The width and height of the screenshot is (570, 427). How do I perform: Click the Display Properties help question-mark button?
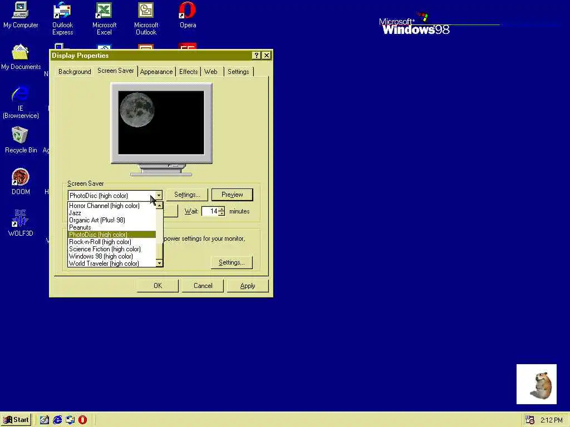point(256,55)
